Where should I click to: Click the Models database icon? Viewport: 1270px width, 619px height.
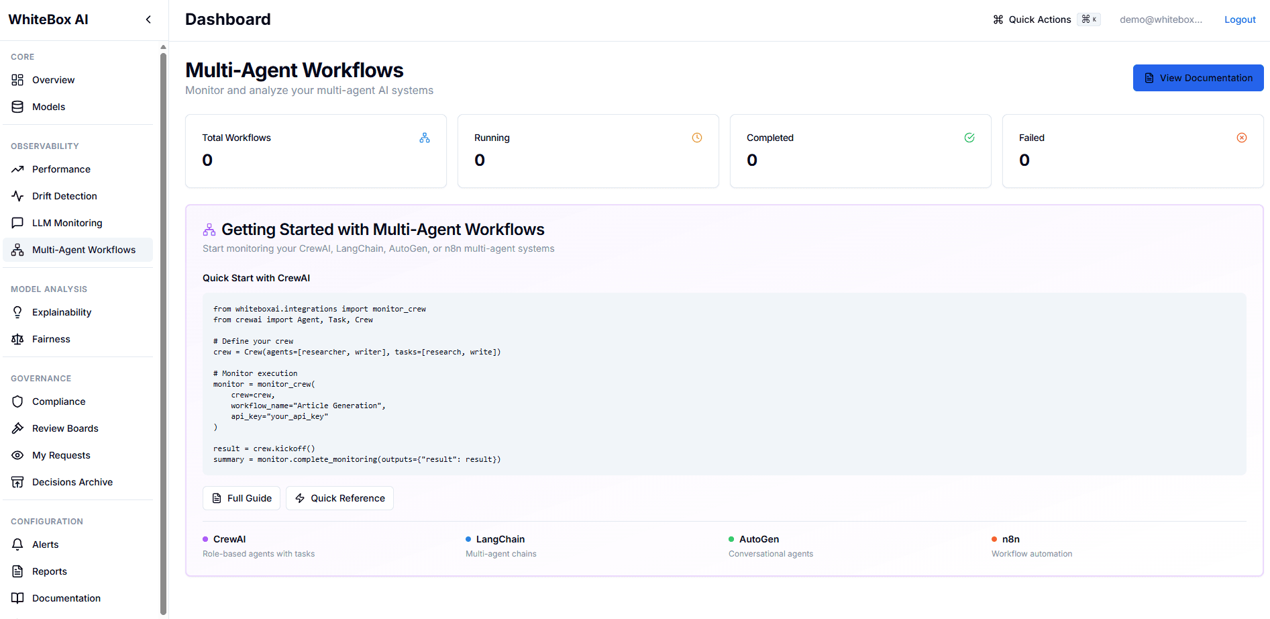pos(17,107)
